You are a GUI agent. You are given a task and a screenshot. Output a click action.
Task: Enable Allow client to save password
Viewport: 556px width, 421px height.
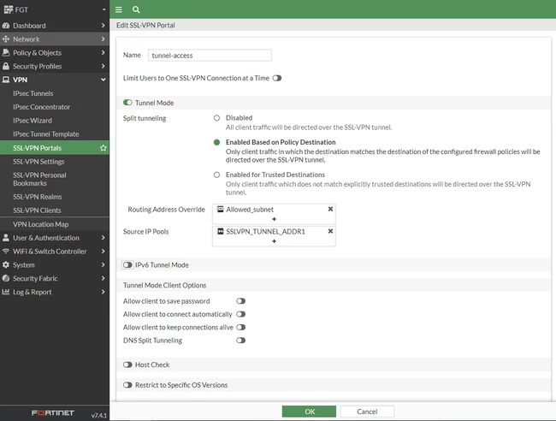click(x=240, y=301)
